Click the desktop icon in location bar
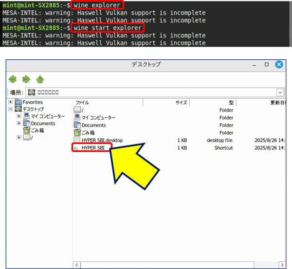The image size is (292, 269). (x=31, y=92)
